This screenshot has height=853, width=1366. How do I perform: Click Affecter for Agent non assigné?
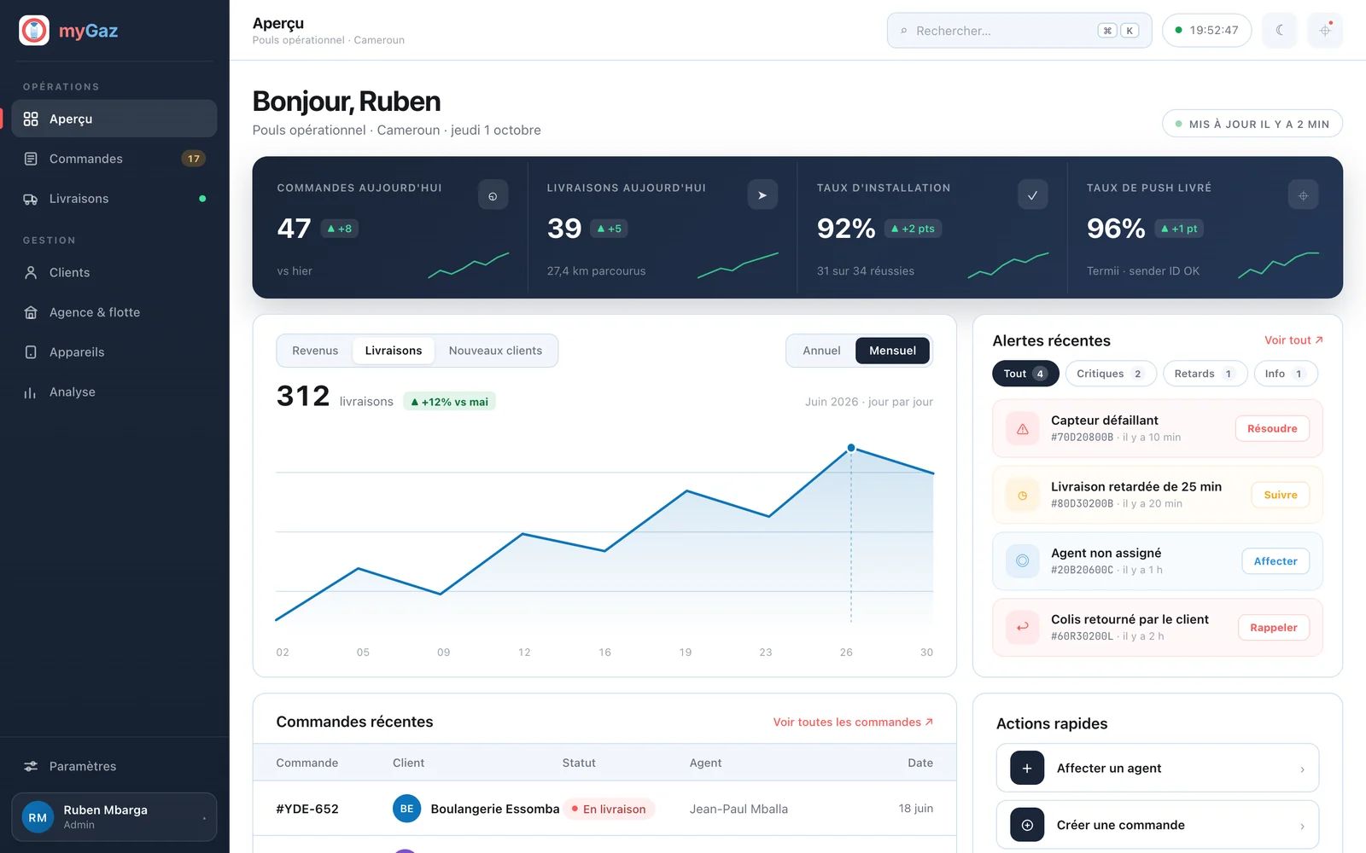(x=1276, y=561)
